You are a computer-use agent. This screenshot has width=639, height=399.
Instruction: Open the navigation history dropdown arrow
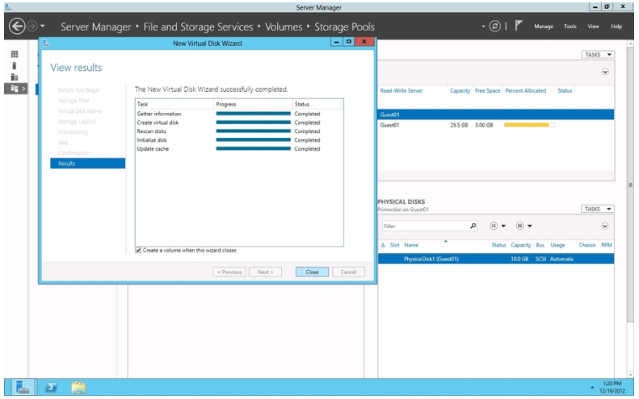tap(42, 27)
